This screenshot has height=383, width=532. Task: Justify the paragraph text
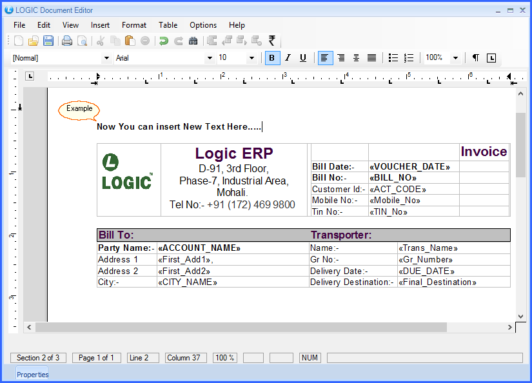tap(372, 57)
